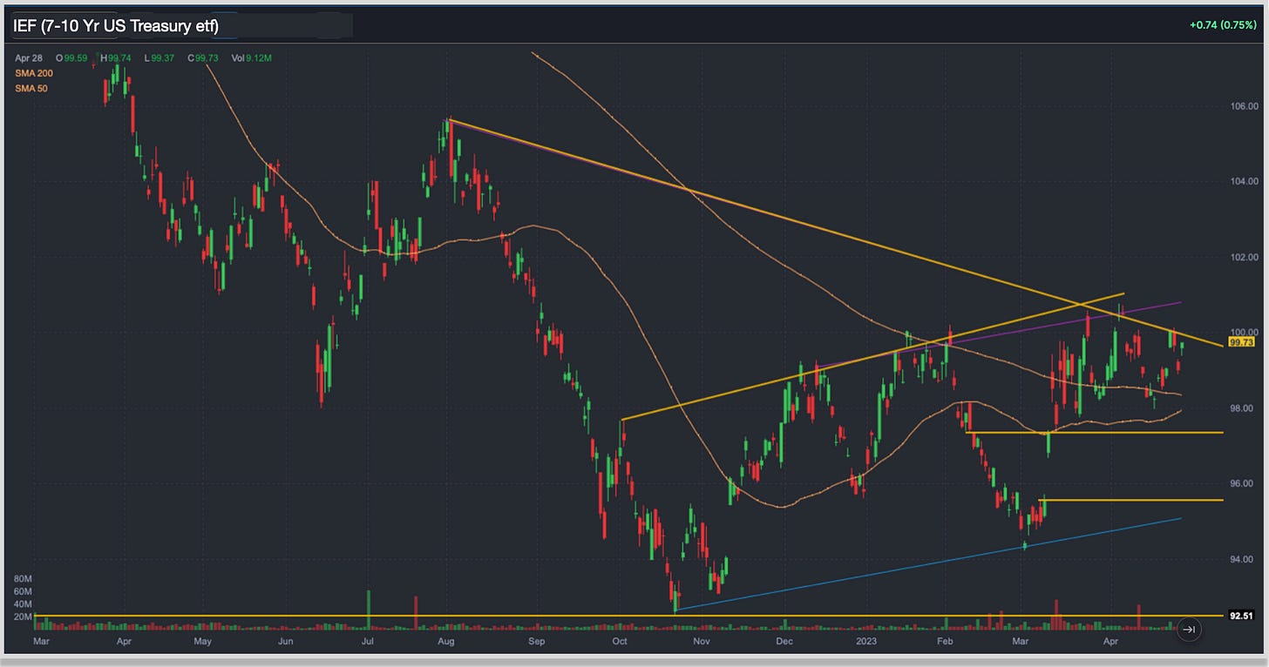
Task: Click the Nov time axis label
Action: coord(702,641)
